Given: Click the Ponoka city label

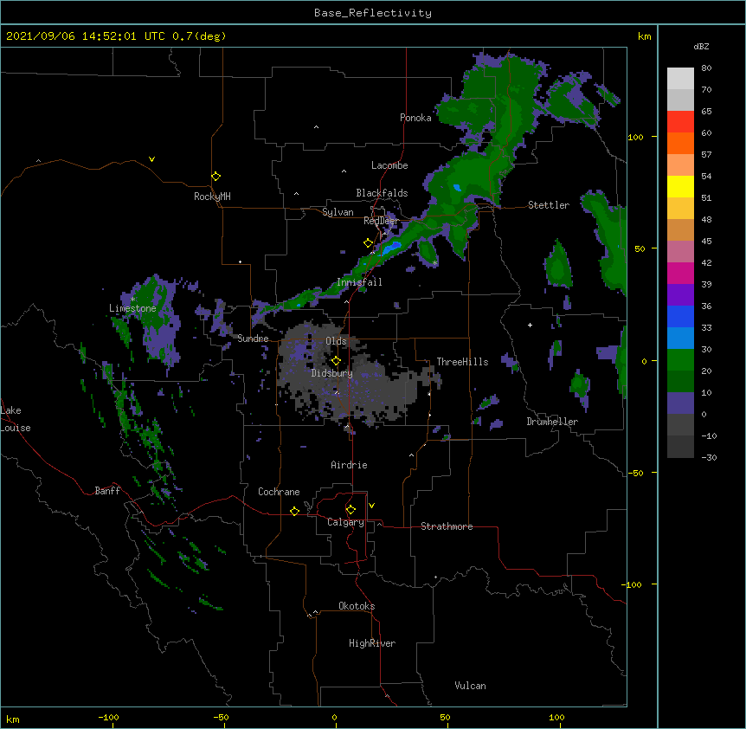Looking at the screenshot, I should tap(415, 118).
